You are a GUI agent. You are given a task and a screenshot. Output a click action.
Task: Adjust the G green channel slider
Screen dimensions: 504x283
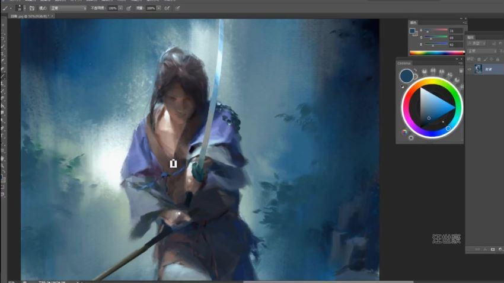pos(436,37)
